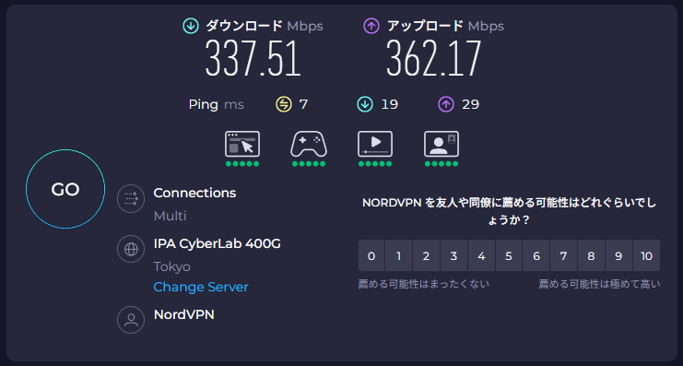Choose score 3 for recommending NordVPN
683x366 pixels.
[453, 255]
